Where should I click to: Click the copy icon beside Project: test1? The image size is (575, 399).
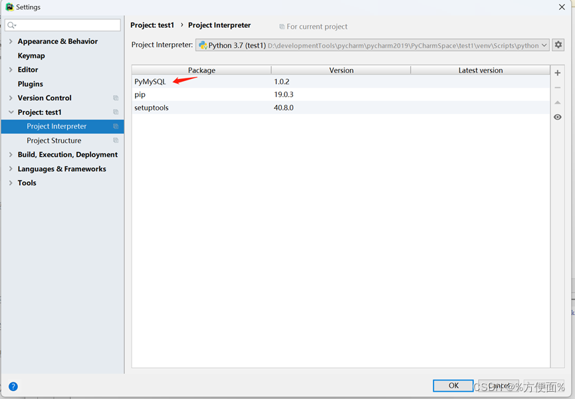[x=116, y=112]
